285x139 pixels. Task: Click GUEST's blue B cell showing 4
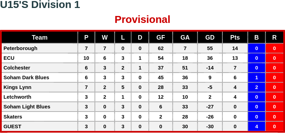click(256, 126)
